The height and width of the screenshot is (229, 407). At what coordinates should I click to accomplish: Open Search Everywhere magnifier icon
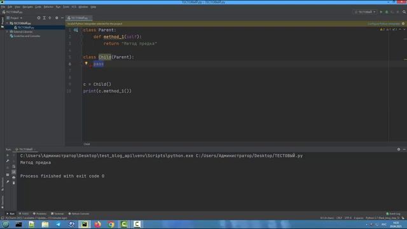pos(404,12)
